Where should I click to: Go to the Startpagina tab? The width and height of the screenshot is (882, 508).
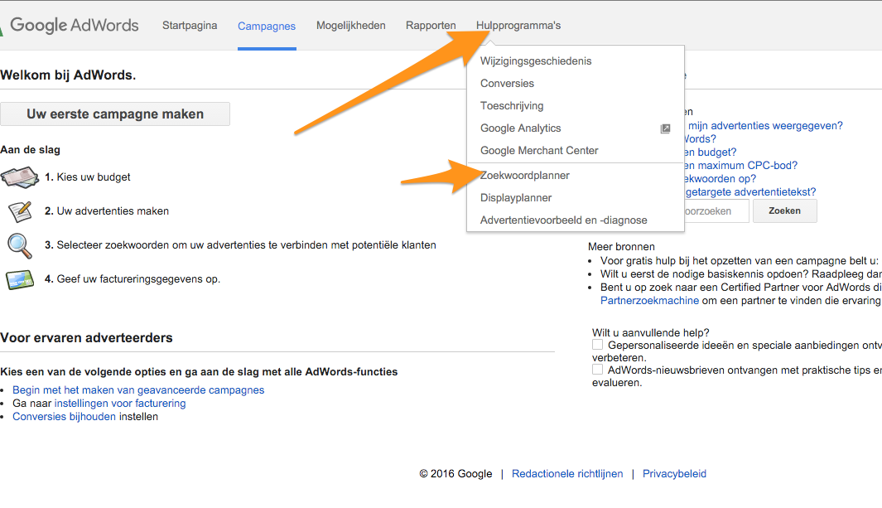coord(190,25)
